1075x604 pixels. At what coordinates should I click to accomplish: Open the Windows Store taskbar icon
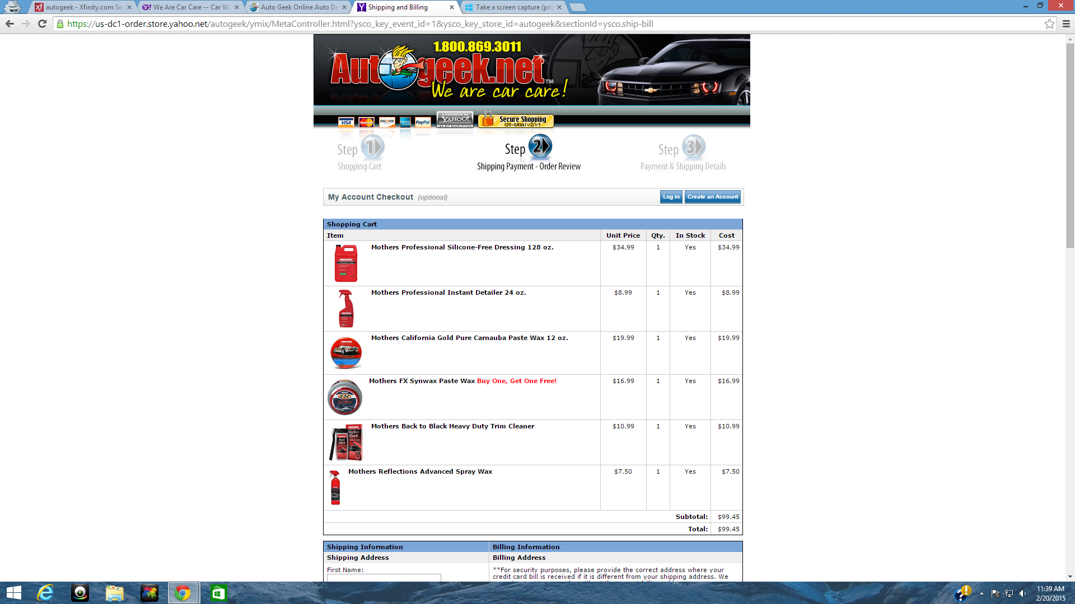(x=218, y=593)
